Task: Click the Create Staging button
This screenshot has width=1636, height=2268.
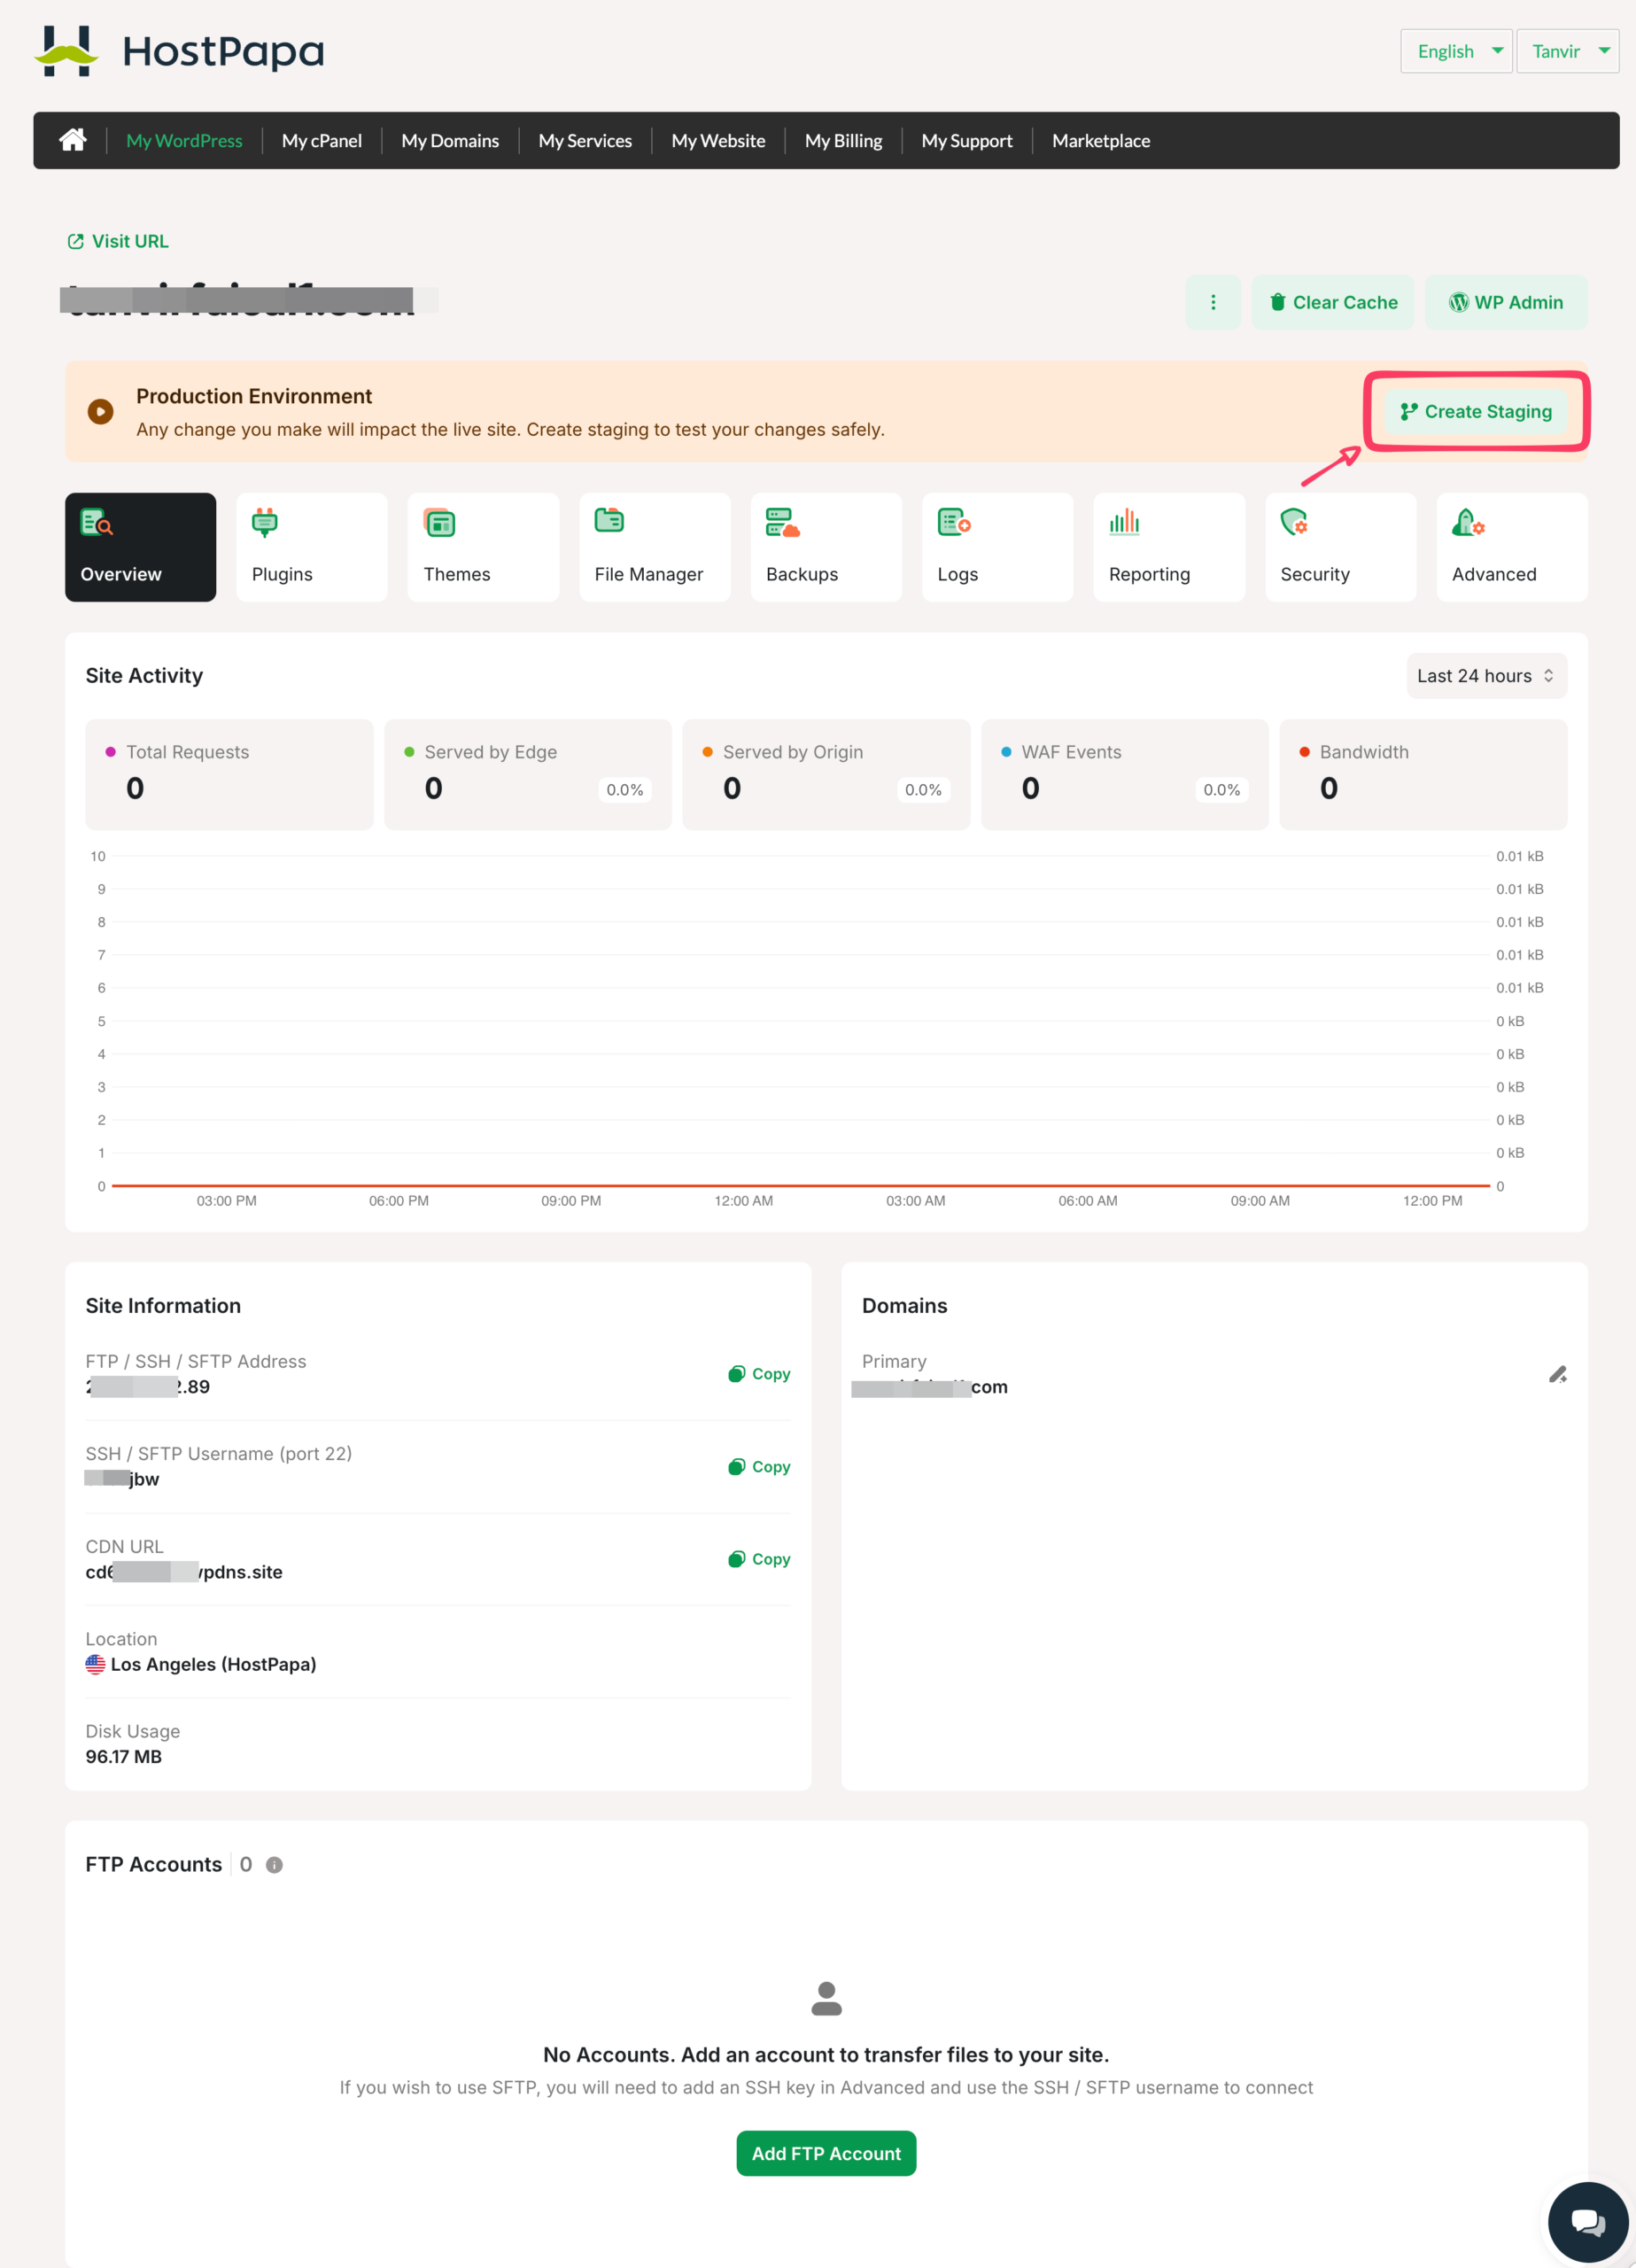Action: click(x=1476, y=411)
